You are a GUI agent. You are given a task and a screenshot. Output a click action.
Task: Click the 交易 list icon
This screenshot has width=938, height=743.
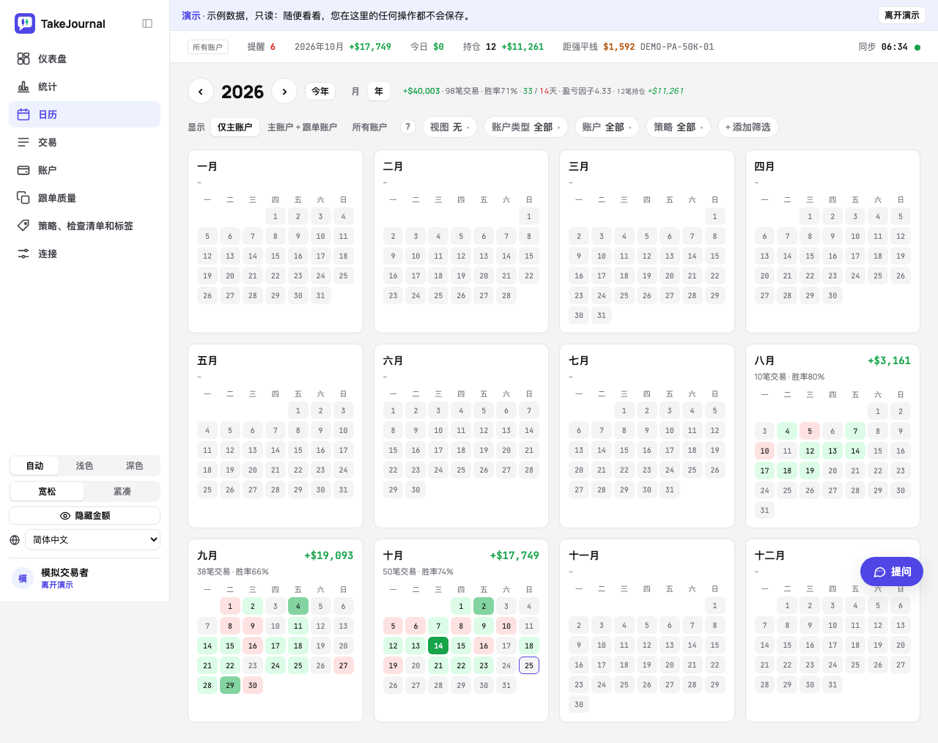(x=23, y=142)
